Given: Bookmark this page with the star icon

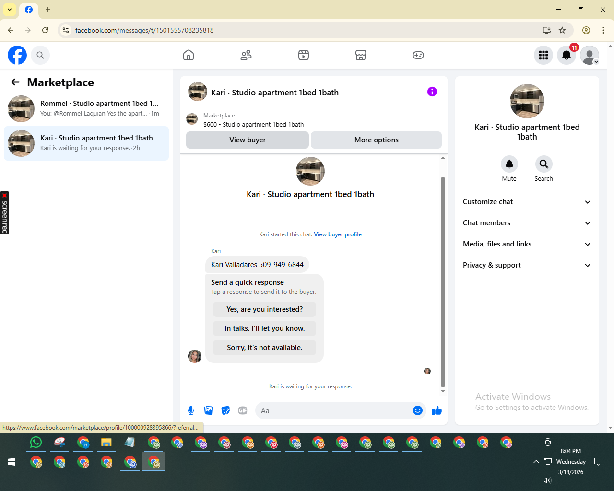Looking at the screenshot, I should (x=562, y=30).
